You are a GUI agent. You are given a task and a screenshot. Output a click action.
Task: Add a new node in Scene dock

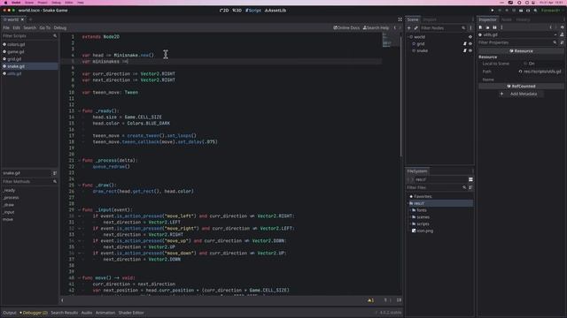point(409,27)
